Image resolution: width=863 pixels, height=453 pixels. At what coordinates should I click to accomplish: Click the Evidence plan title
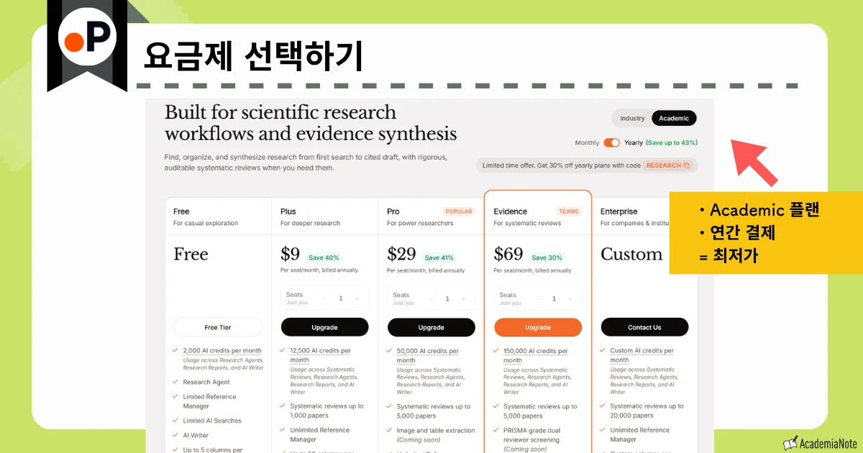(x=510, y=211)
